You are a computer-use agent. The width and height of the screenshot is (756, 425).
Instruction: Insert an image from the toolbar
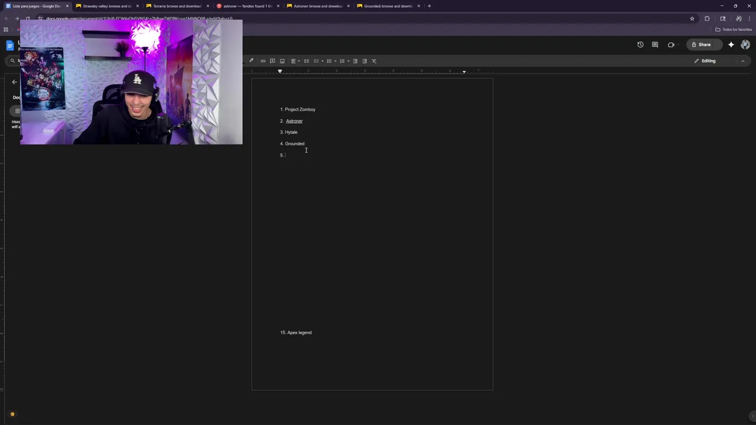[x=282, y=61]
